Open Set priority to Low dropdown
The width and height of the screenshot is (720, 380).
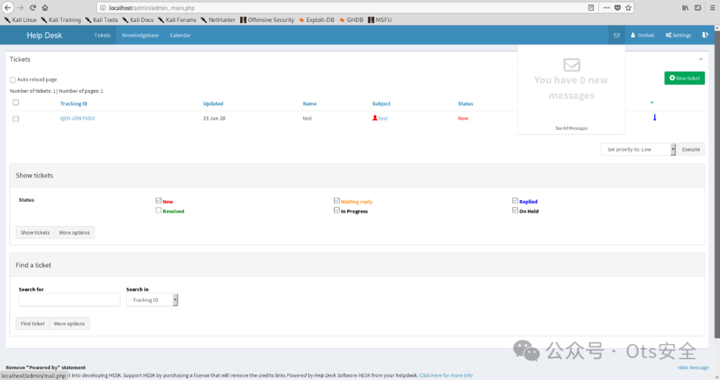[x=638, y=149]
